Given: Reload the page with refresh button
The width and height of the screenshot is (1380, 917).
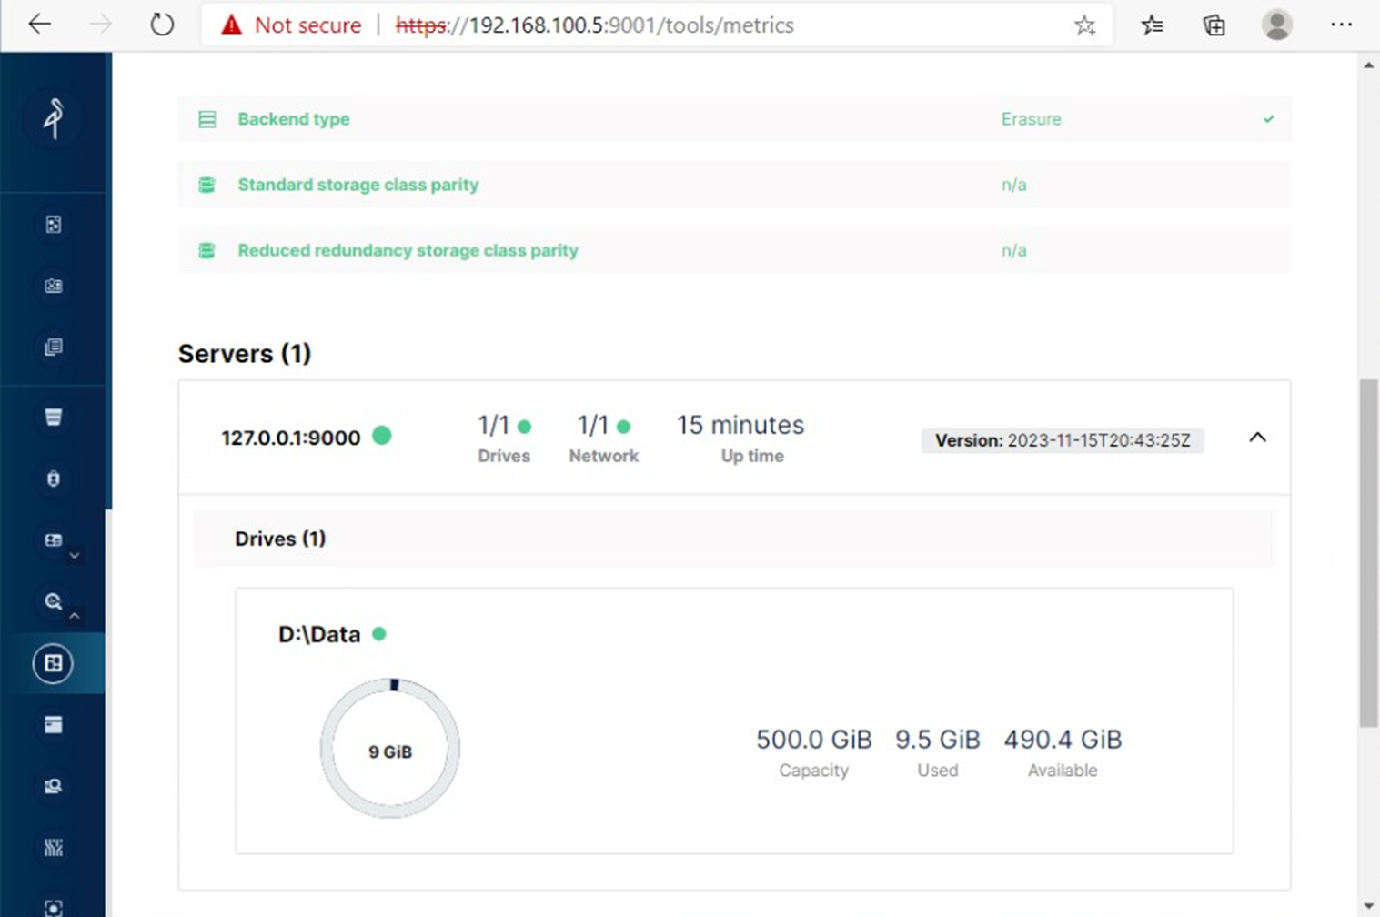Looking at the screenshot, I should pos(162,25).
